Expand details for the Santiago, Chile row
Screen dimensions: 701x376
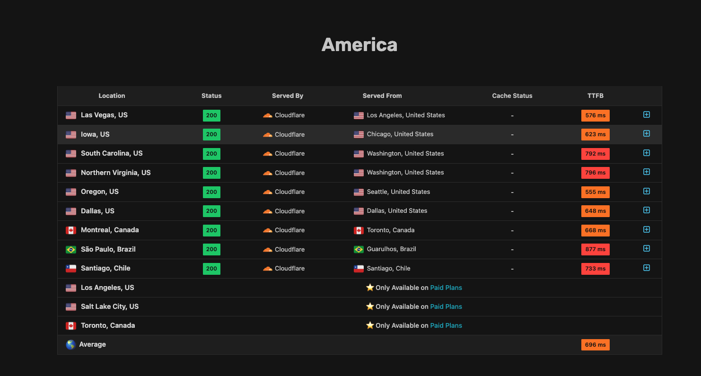coord(647,268)
